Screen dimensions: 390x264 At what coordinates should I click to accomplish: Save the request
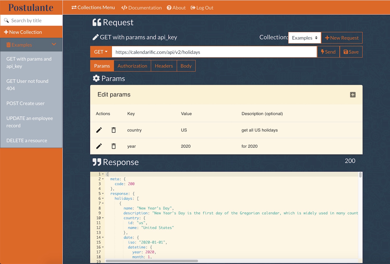coord(351,52)
